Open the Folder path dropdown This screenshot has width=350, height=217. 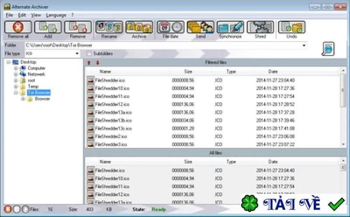pos(304,45)
